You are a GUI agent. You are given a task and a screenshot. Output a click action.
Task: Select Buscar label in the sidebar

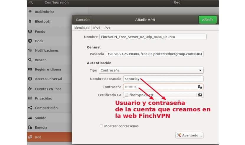pos(40,60)
